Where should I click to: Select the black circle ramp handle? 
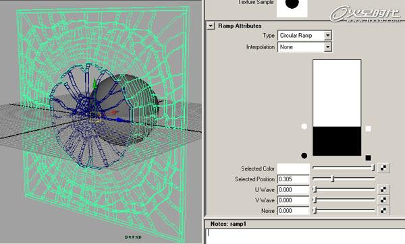click(304, 156)
